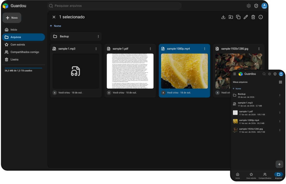Open settings gear in the mobile header

click(270, 74)
